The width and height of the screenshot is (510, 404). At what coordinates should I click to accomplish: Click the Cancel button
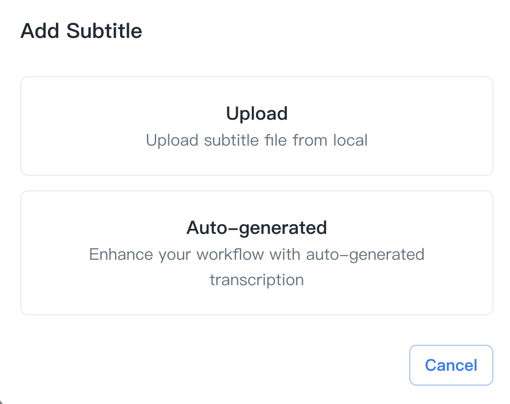click(x=451, y=365)
